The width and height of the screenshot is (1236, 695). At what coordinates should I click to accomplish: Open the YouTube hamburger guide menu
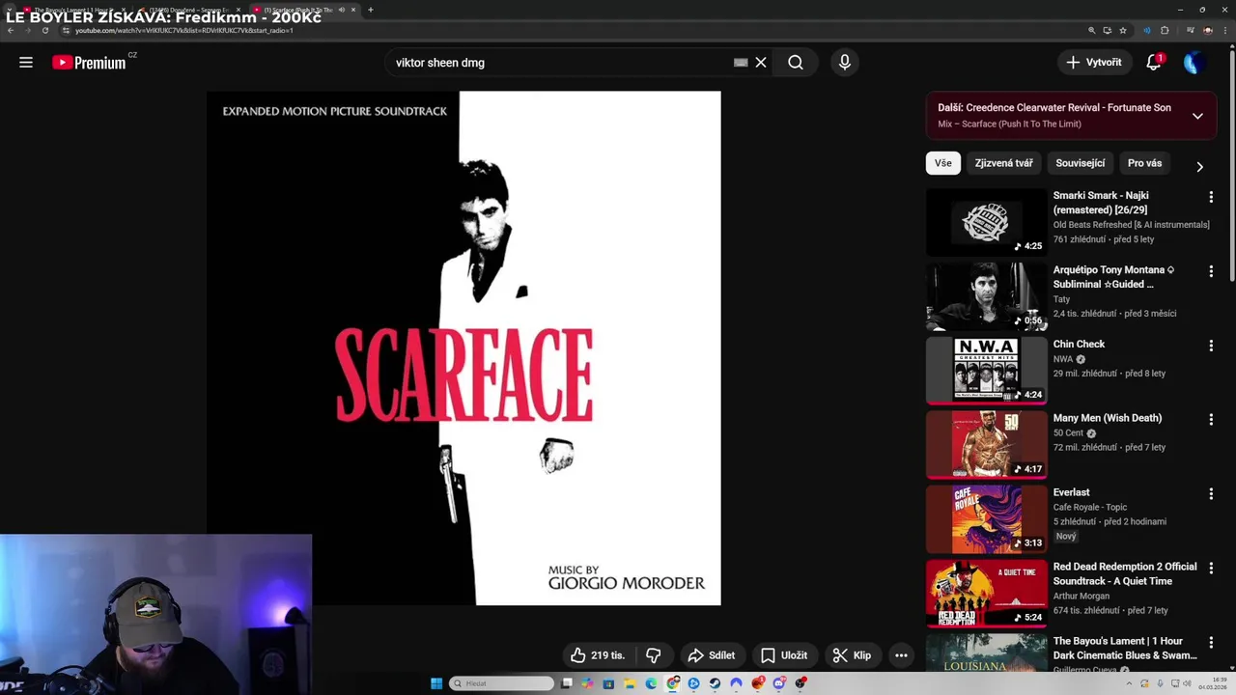click(26, 62)
